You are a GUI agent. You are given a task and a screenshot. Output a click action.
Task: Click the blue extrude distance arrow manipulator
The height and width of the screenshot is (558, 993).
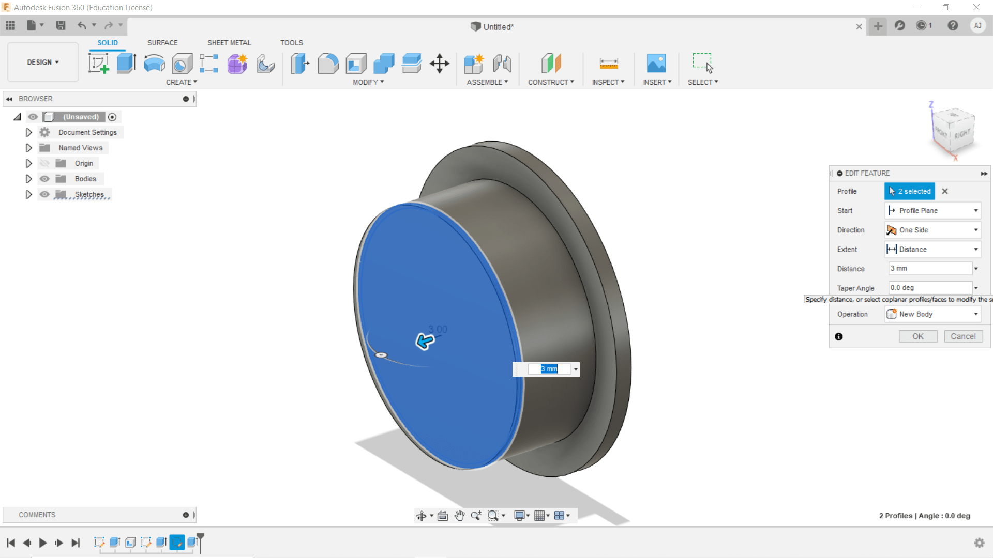click(425, 341)
